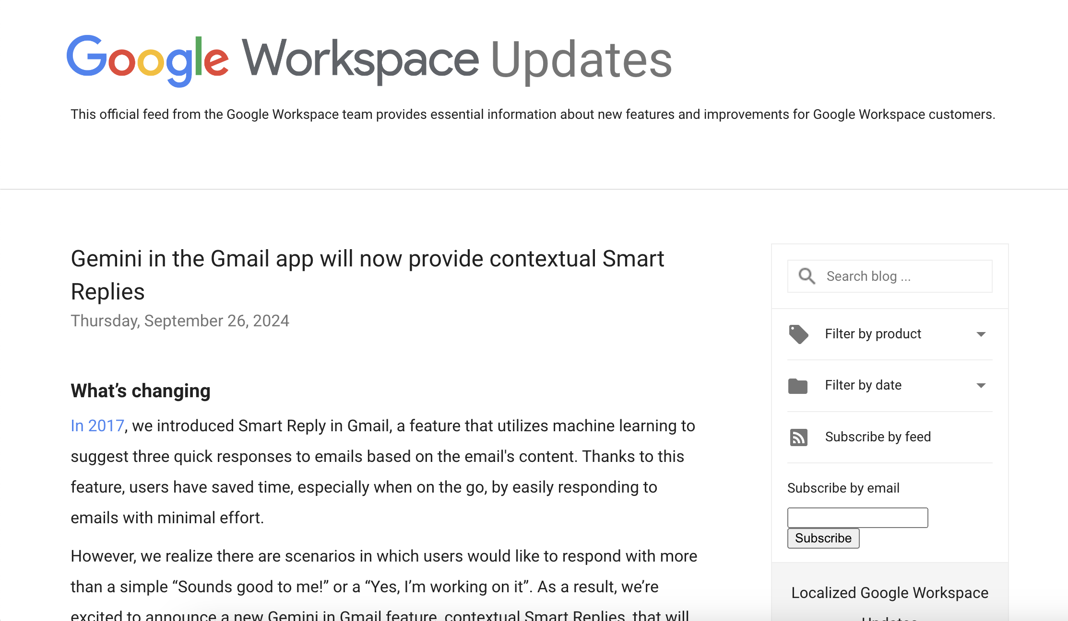Open the Filter by product label
1068x621 pixels.
(873, 333)
